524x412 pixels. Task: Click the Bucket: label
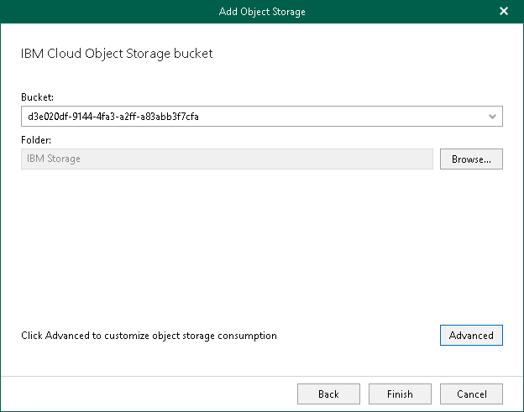coord(37,98)
